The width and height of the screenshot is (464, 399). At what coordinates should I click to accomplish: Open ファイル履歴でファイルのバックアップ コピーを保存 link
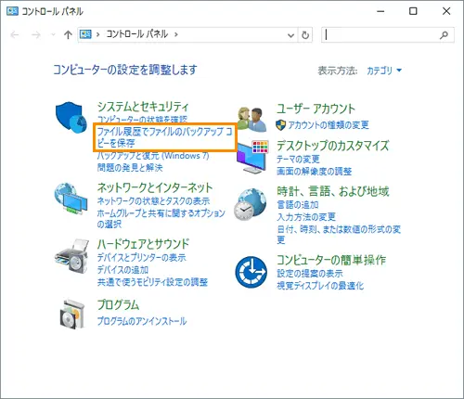(x=164, y=137)
